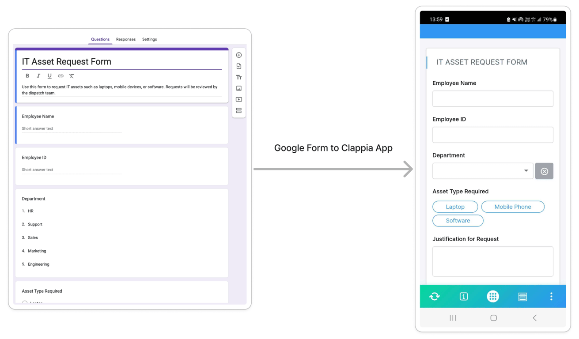Select the Department question title in Google Form

(x=34, y=199)
